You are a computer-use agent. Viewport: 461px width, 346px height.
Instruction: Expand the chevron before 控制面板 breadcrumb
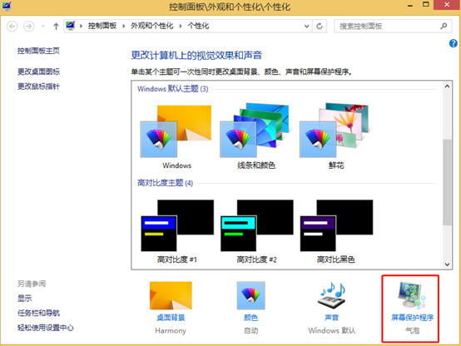pos(81,26)
